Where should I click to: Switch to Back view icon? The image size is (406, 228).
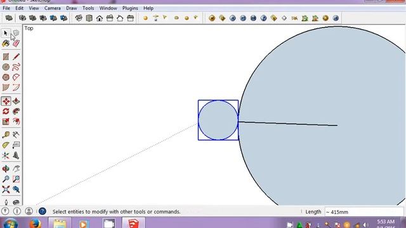[x=120, y=18]
